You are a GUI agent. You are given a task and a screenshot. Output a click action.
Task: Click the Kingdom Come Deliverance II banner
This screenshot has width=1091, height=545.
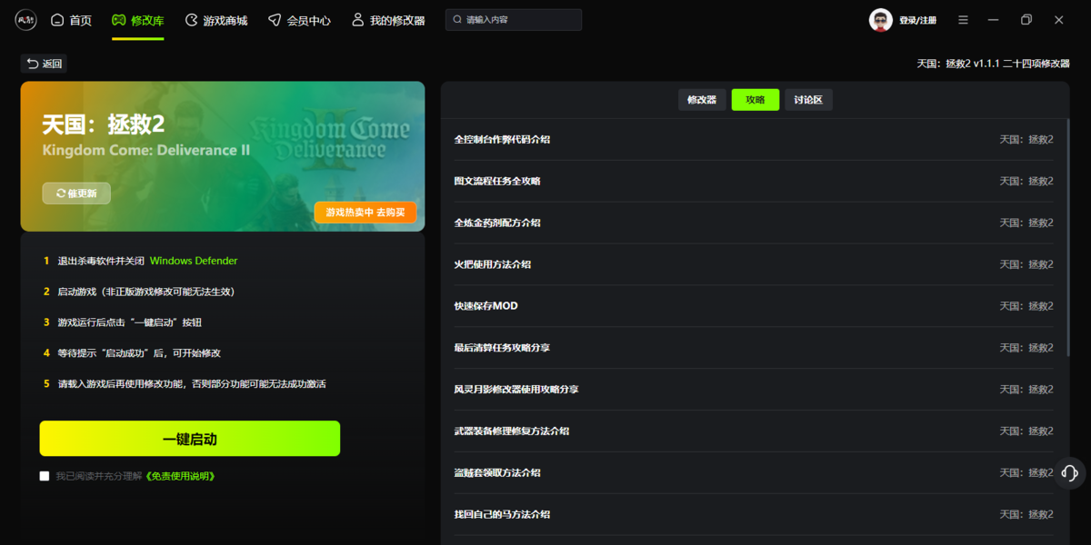tap(223, 156)
